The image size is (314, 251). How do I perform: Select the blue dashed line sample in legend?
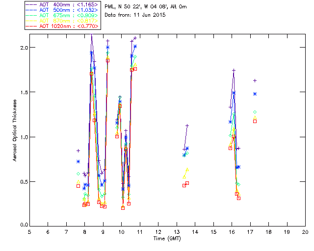pos(31,10)
